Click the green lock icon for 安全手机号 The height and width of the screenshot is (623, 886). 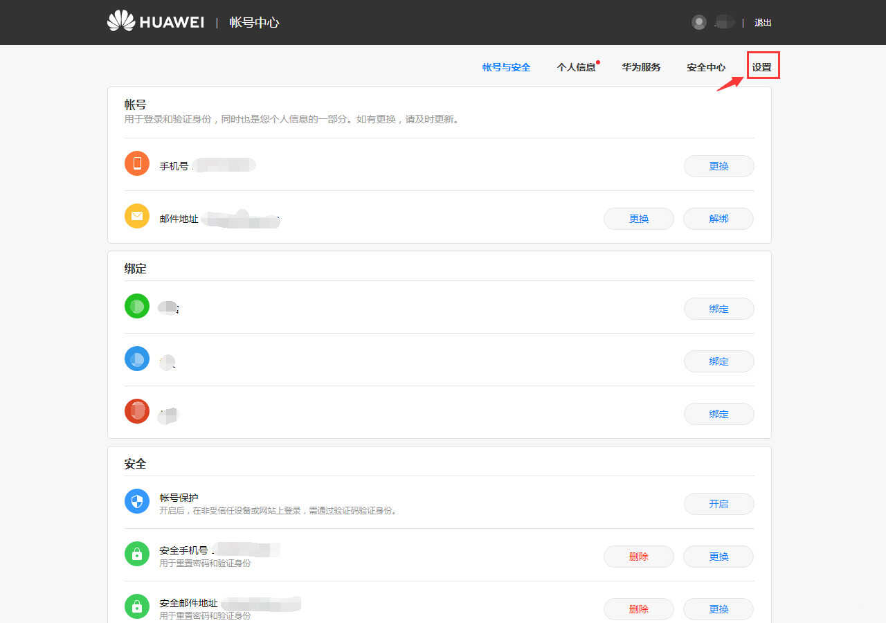coord(137,554)
